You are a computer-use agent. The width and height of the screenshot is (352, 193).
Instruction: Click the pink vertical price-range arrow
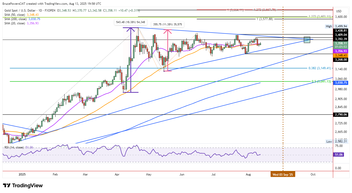(168, 50)
